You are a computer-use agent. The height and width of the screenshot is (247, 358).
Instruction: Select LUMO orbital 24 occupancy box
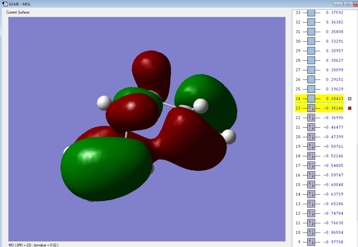[x=311, y=99]
